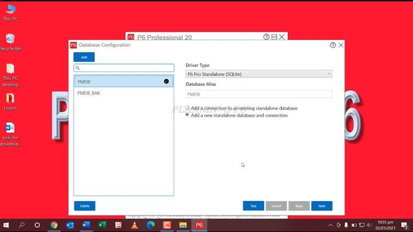Click the battery icon in system tray

click(354, 225)
